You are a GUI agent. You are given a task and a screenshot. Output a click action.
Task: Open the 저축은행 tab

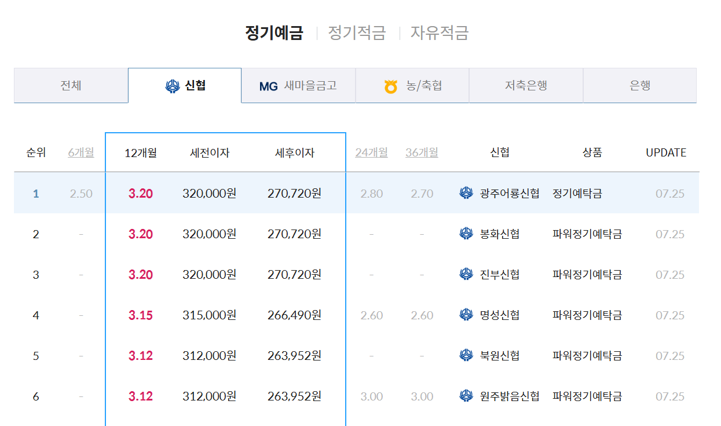coord(526,86)
